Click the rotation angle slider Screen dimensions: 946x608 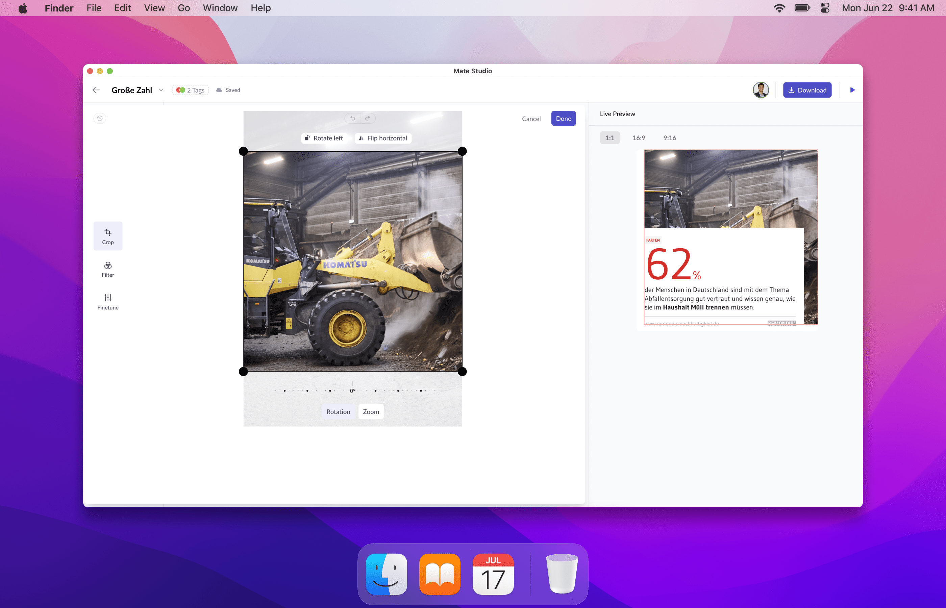click(353, 390)
